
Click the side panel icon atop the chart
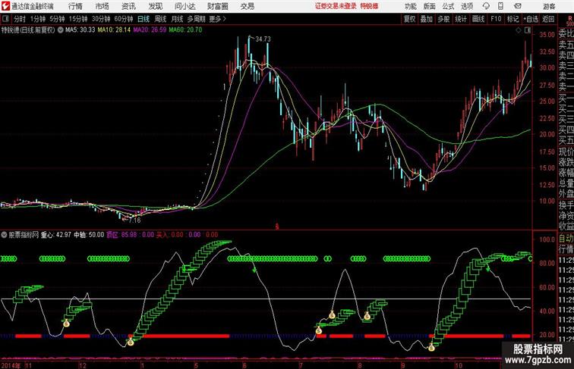pyautogui.click(x=528, y=30)
